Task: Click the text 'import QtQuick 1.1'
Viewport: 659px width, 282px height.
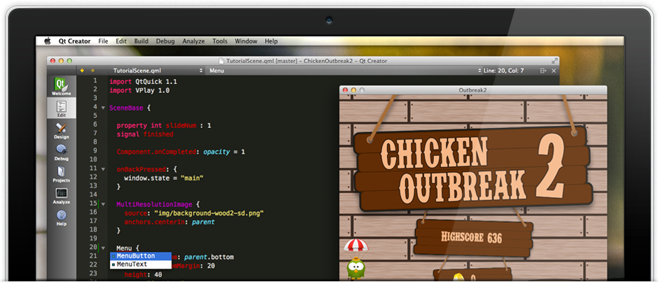Action: click(143, 81)
